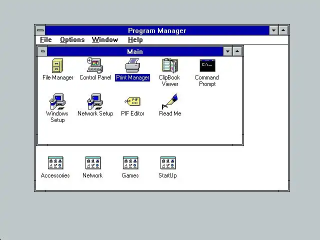320x240 pixels.
Task: Click the 'Read Me' label text
Action: click(170, 113)
